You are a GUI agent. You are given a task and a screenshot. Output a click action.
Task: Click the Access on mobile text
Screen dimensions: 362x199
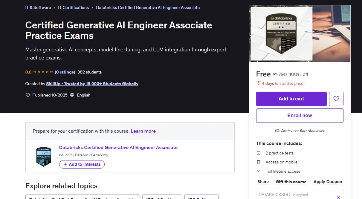(282, 162)
